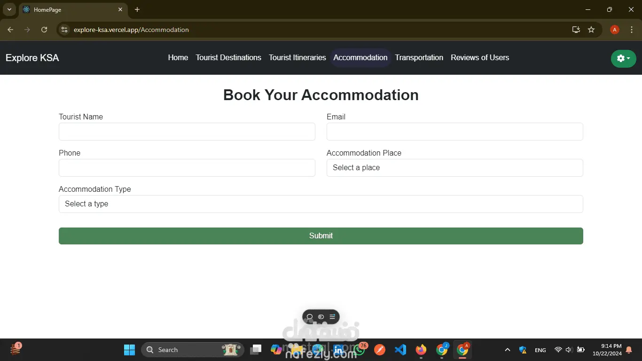The height and width of the screenshot is (361, 642).
Task: Bookmark this page with the star icon
Action: pos(591,30)
